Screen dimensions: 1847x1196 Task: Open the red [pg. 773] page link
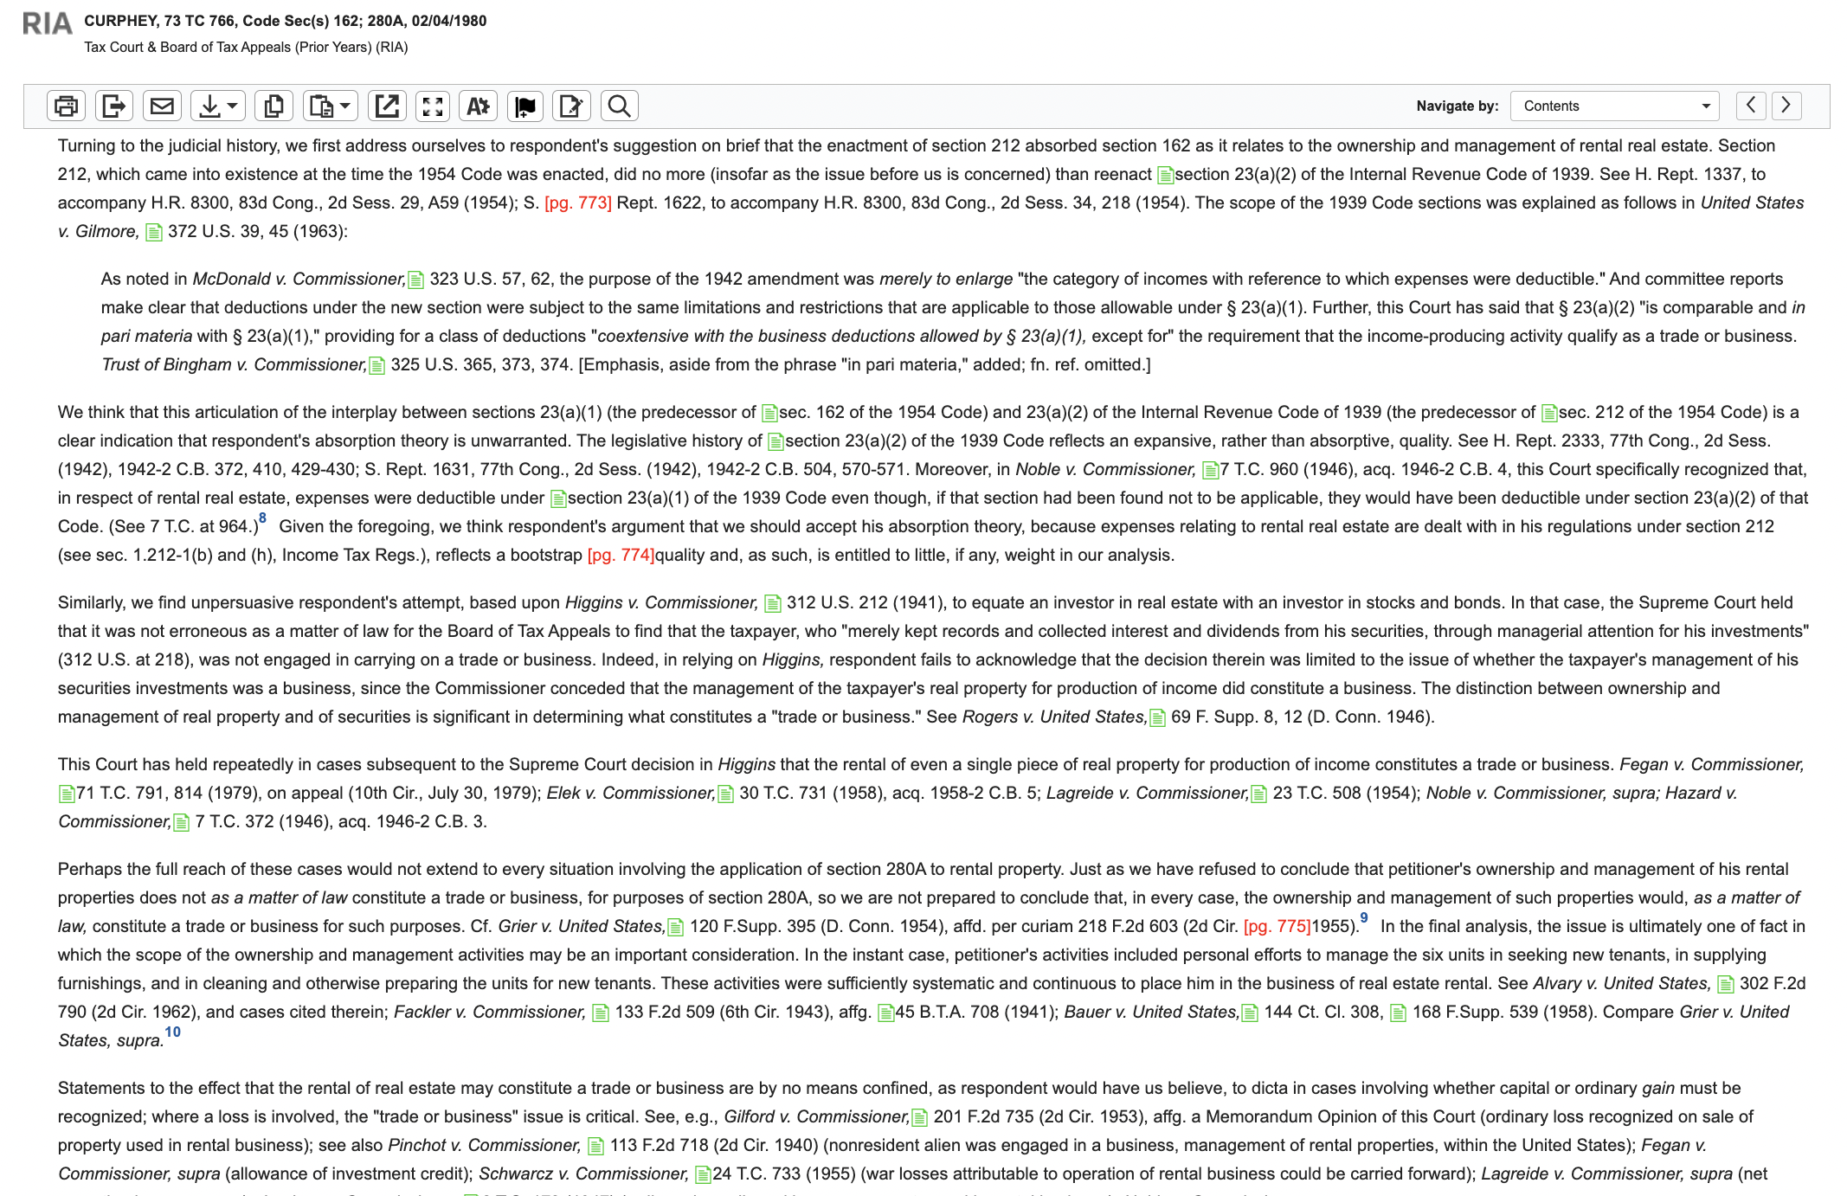click(x=577, y=203)
